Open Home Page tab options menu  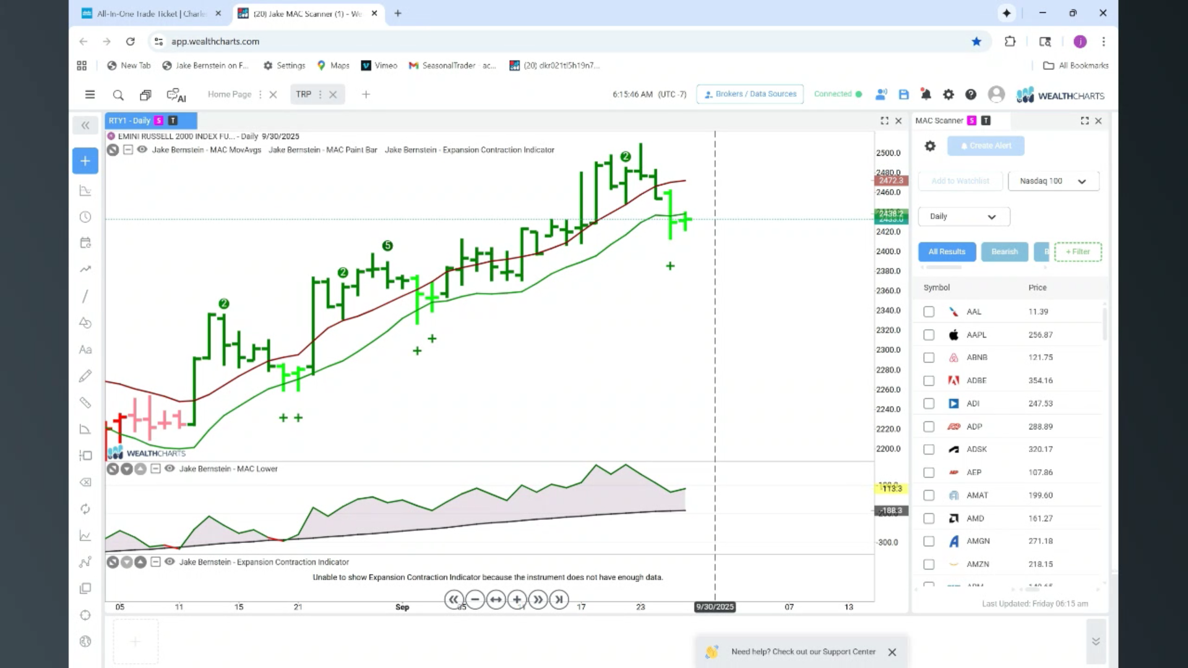tap(260, 95)
